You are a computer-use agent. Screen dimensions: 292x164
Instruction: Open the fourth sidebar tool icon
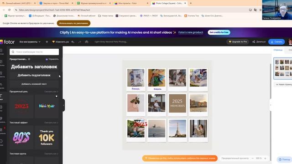(1, 86)
